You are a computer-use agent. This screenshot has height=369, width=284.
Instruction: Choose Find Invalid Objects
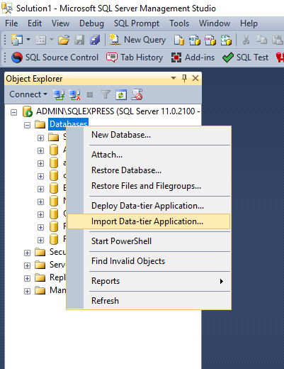pos(149,261)
